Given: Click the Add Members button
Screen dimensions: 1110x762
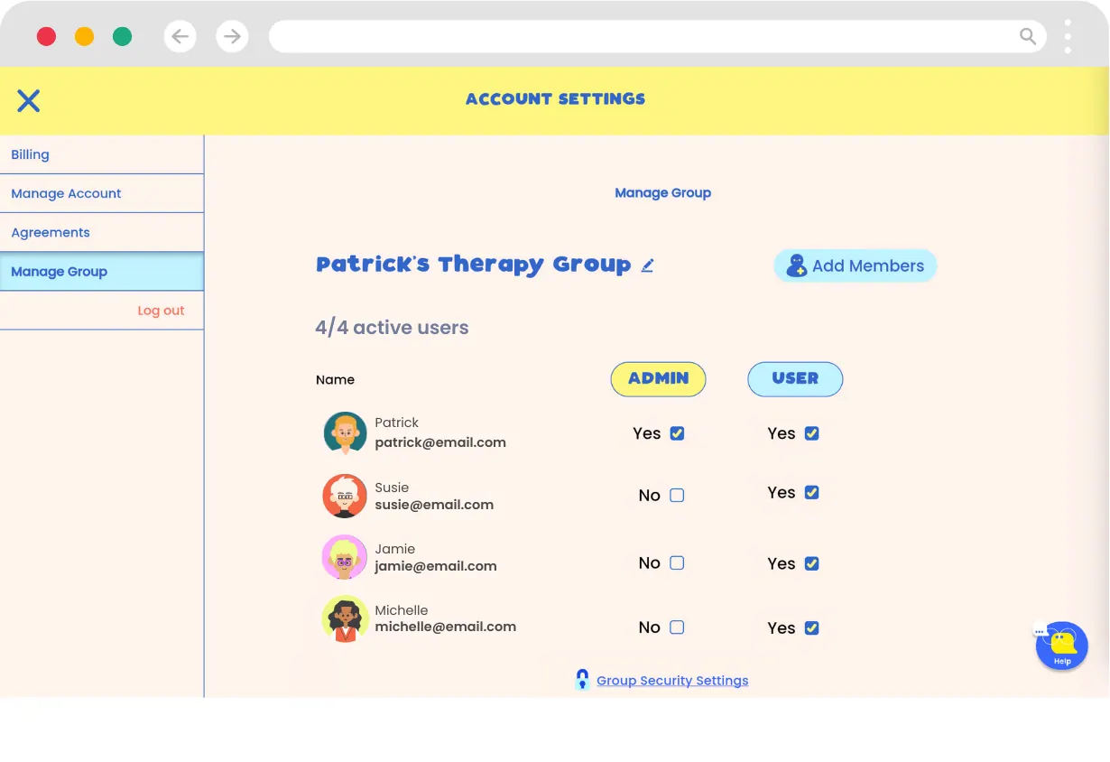Looking at the screenshot, I should pyautogui.click(x=856, y=265).
